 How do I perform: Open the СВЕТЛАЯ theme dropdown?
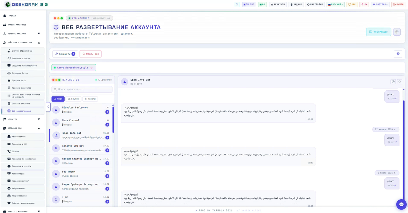click(380, 4)
